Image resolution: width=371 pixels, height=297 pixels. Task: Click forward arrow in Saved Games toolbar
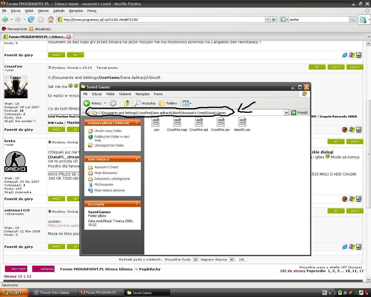click(x=113, y=103)
